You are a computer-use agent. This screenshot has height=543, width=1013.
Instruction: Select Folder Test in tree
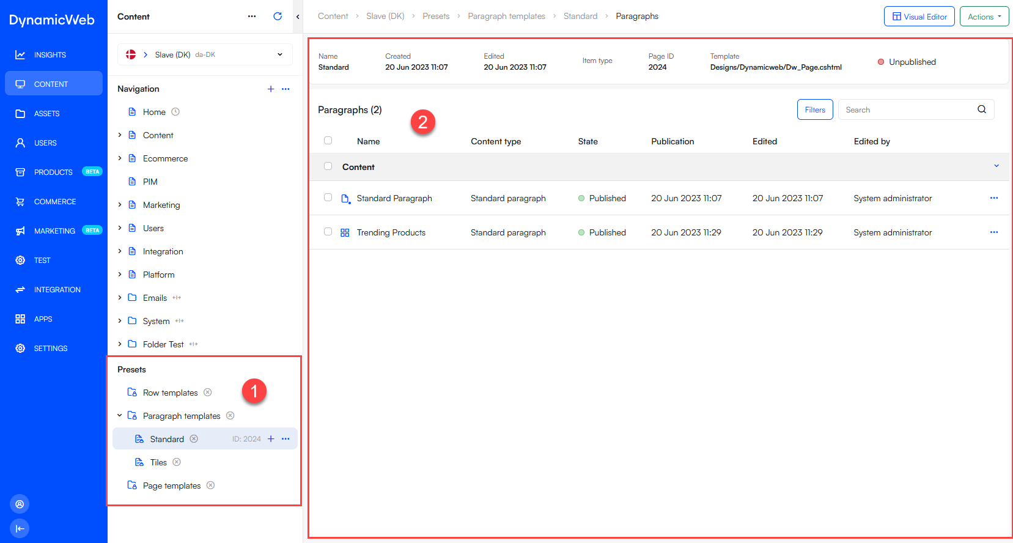point(163,344)
